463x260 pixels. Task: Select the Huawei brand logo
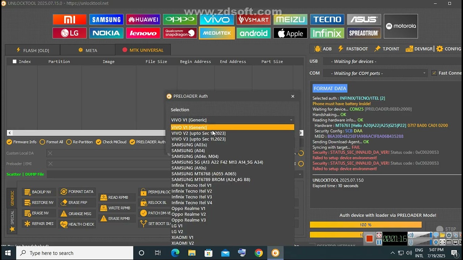click(x=143, y=19)
